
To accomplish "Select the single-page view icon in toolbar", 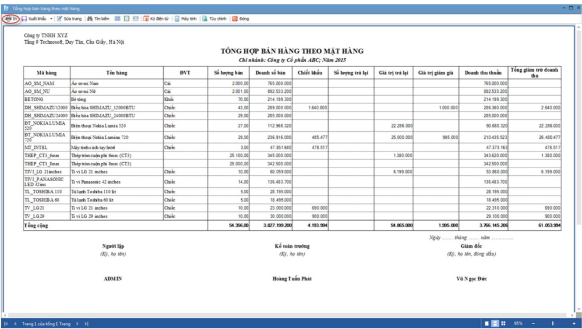I will pos(126,19).
